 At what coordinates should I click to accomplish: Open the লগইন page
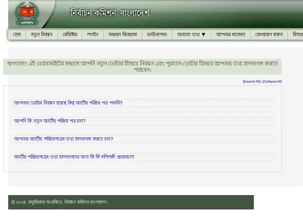[93, 35]
